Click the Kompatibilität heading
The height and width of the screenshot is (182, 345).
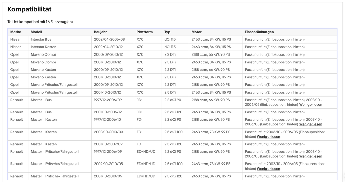[30, 9]
